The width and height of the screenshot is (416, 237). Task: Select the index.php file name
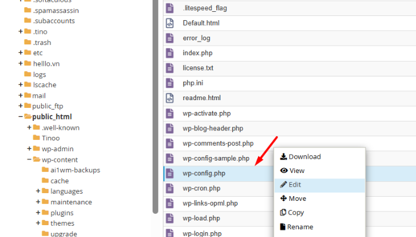197,53
